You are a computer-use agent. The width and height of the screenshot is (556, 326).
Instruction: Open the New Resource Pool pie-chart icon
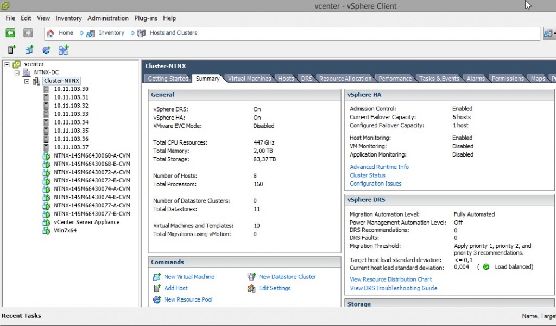pos(156,299)
